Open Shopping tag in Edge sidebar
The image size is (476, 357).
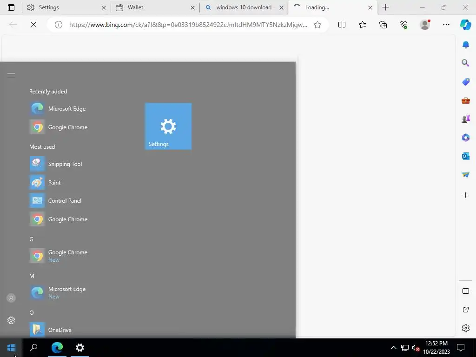click(x=466, y=82)
